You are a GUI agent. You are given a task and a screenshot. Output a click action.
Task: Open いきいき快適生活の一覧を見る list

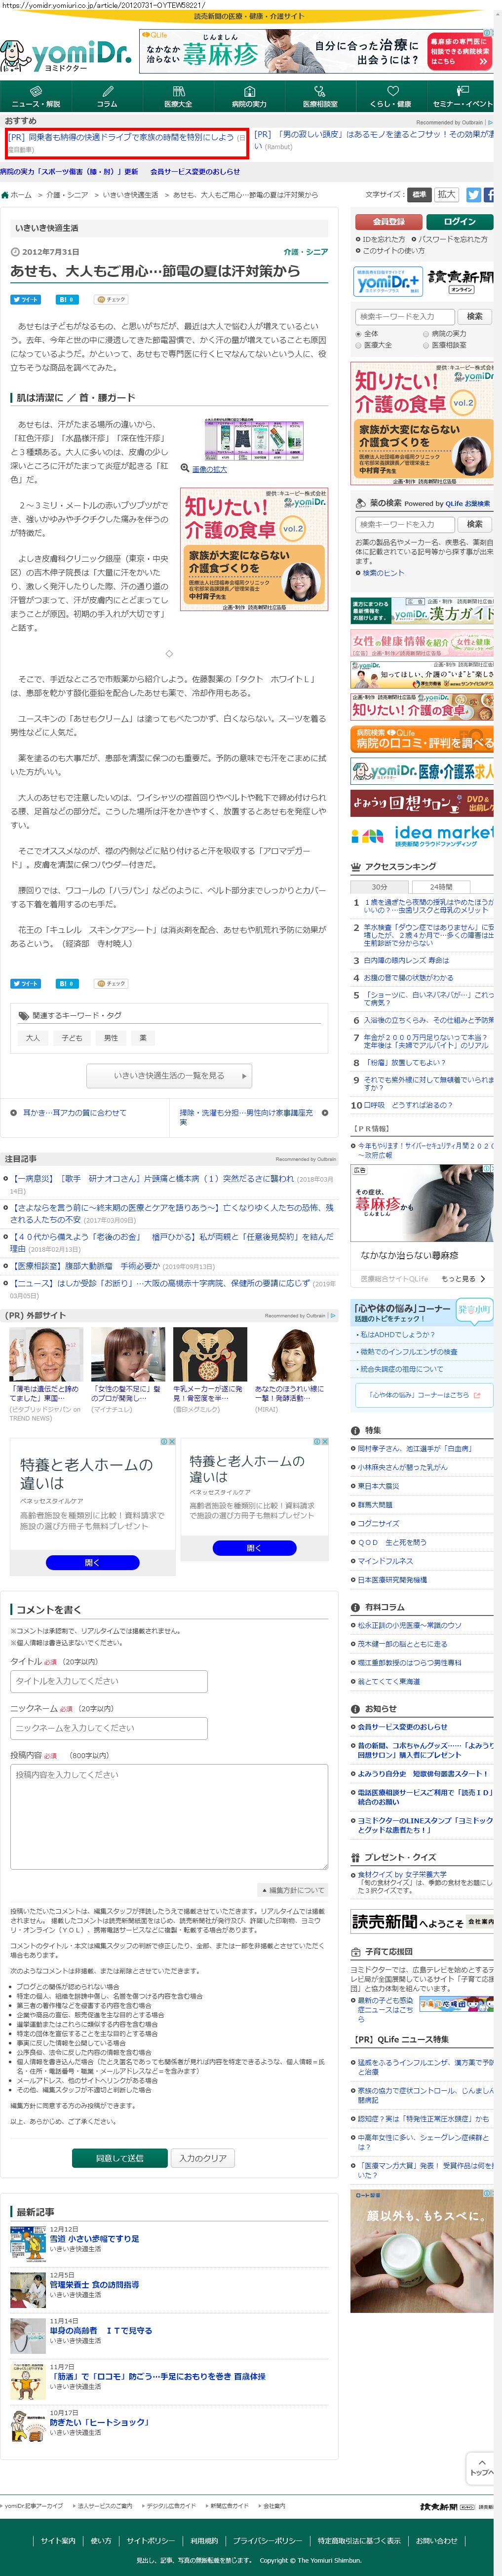[x=169, y=1075]
